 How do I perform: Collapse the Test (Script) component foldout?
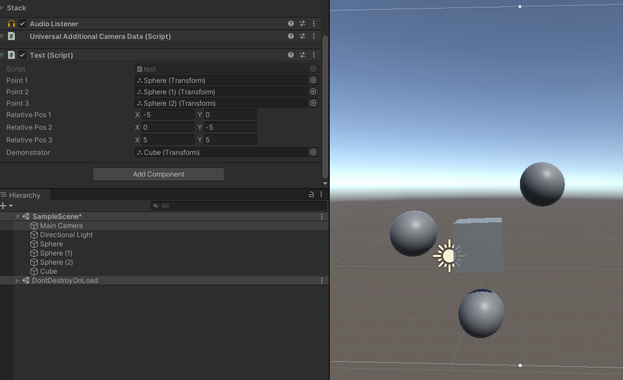pos(2,55)
